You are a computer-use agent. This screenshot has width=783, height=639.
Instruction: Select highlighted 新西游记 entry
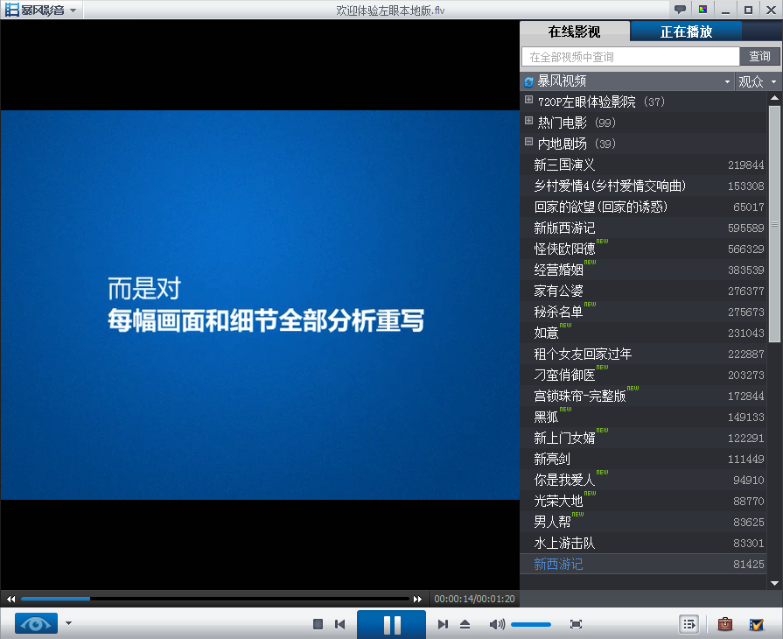coord(643,564)
